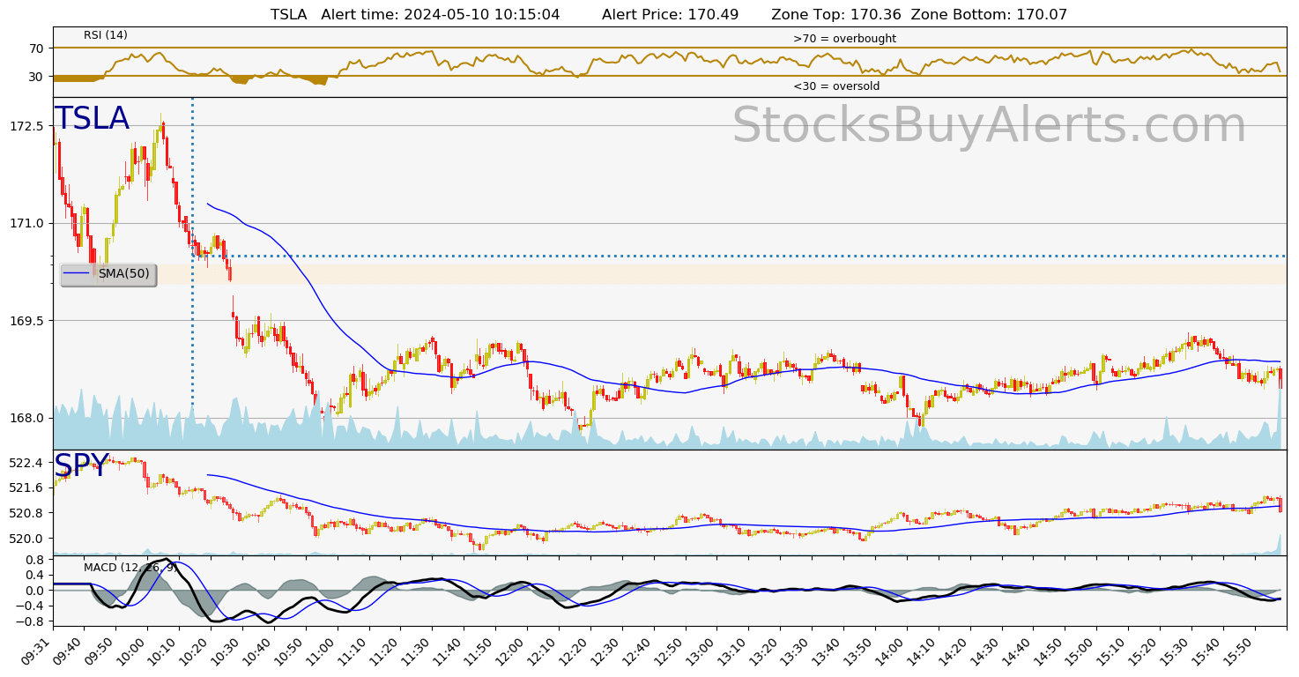Click the SPY ticker label on lower chart
Image resolution: width=1299 pixels, height=677 pixels.
pos(81,465)
